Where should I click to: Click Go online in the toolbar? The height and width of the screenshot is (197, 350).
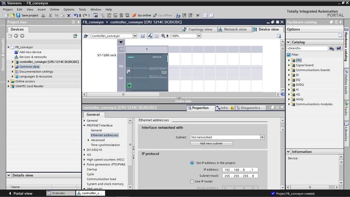coord(142,15)
